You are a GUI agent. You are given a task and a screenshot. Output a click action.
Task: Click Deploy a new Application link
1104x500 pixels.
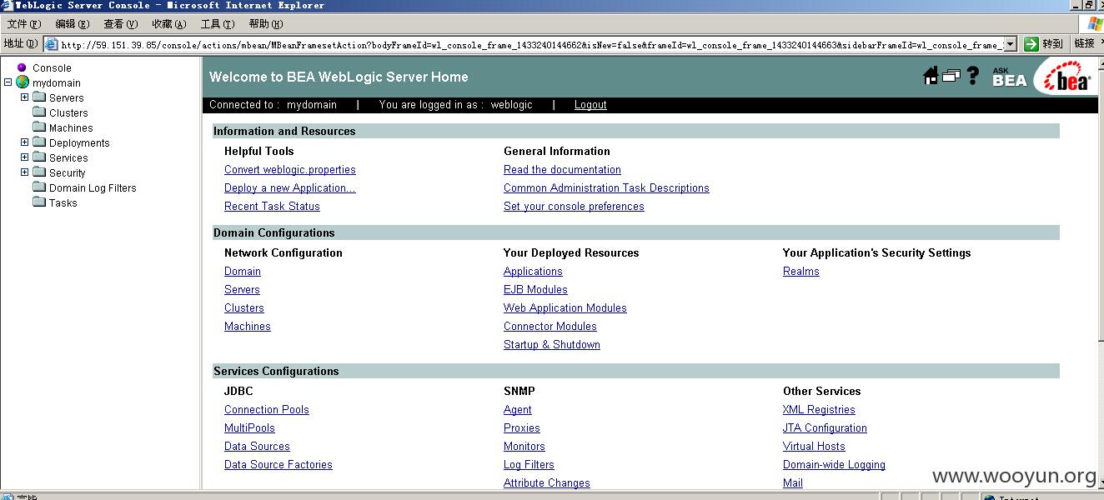289,188
